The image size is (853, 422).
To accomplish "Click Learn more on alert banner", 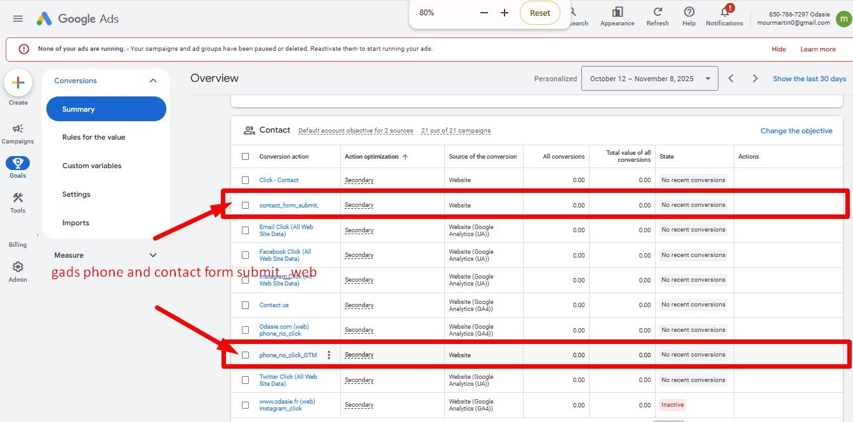I will (x=818, y=49).
